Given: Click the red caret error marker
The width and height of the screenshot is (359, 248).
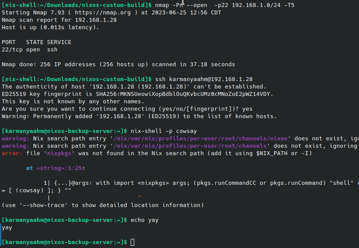Looking at the screenshot, I should tap(139, 197).
